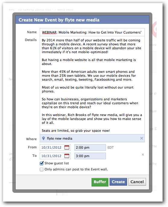Open the To date calendar icon
The height and width of the screenshot is (207, 168).
pos(67,156)
